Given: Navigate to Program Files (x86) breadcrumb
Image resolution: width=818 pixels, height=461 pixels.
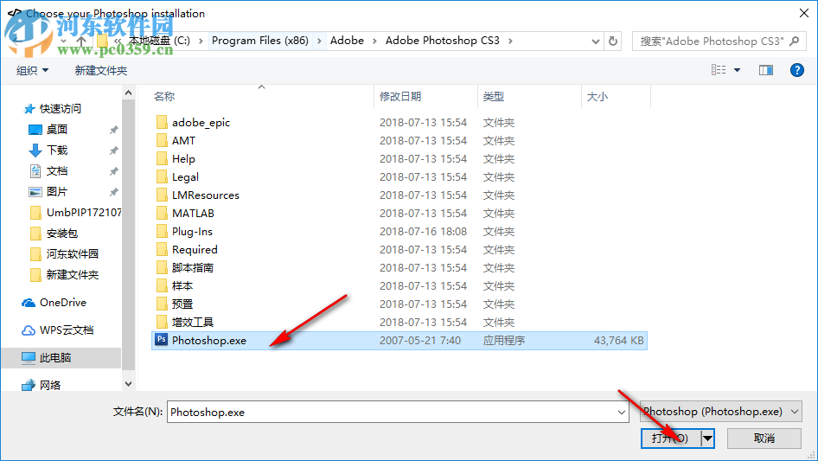Looking at the screenshot, I should [259, 41].
